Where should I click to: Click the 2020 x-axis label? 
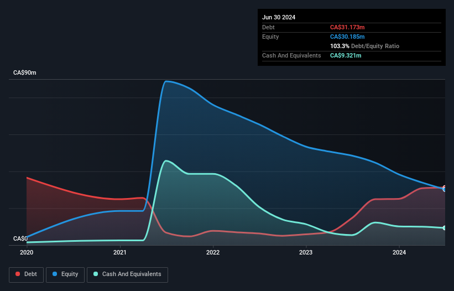(x=27, y=252)
